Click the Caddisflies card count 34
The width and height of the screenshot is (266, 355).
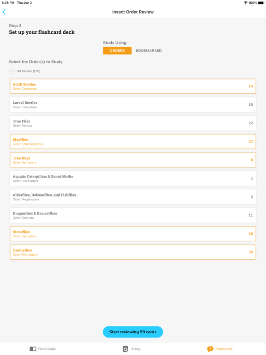[x=251, y=252]
